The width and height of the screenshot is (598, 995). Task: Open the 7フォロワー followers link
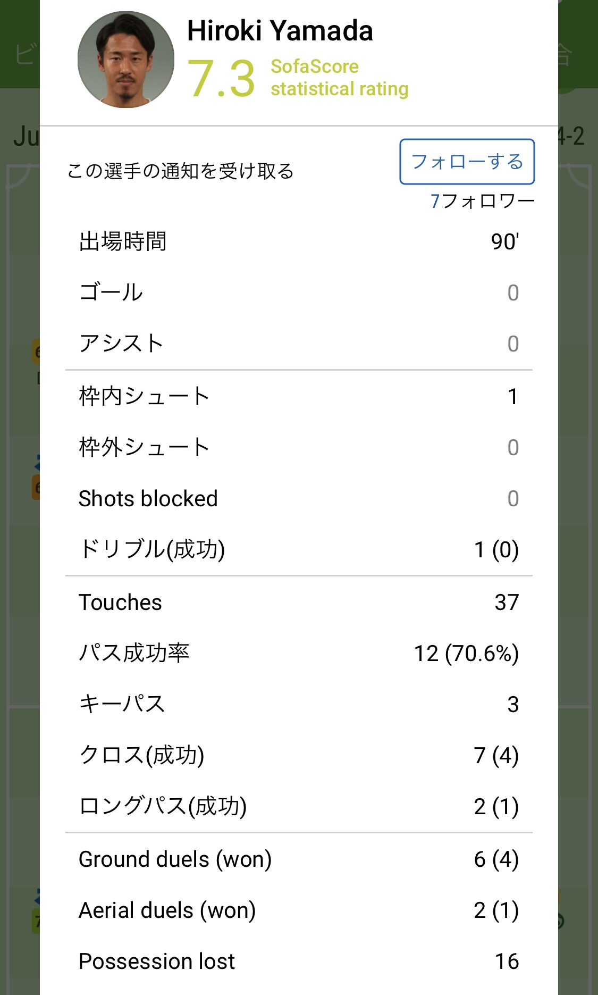pos(482,201)
